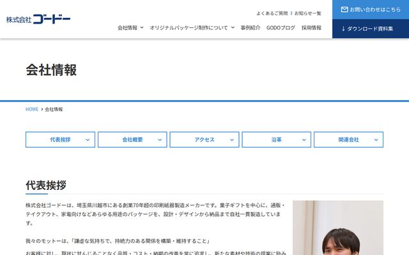
Task: Click chevron in 会社概要 anchor button
Action: [x=160, y=140]
